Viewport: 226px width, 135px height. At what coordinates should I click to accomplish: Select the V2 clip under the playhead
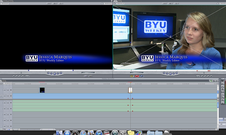(x=130, y=90)
